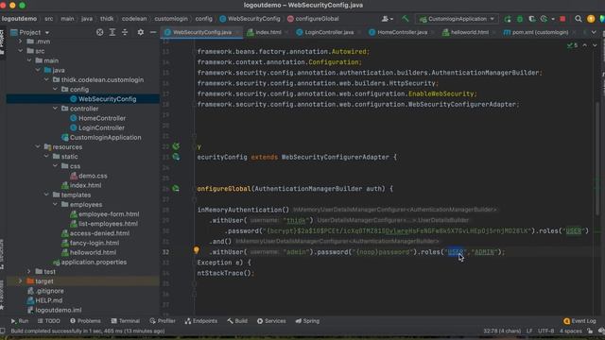
Task: Go to next highlighted problem arrow
Action: pos(595,45)
